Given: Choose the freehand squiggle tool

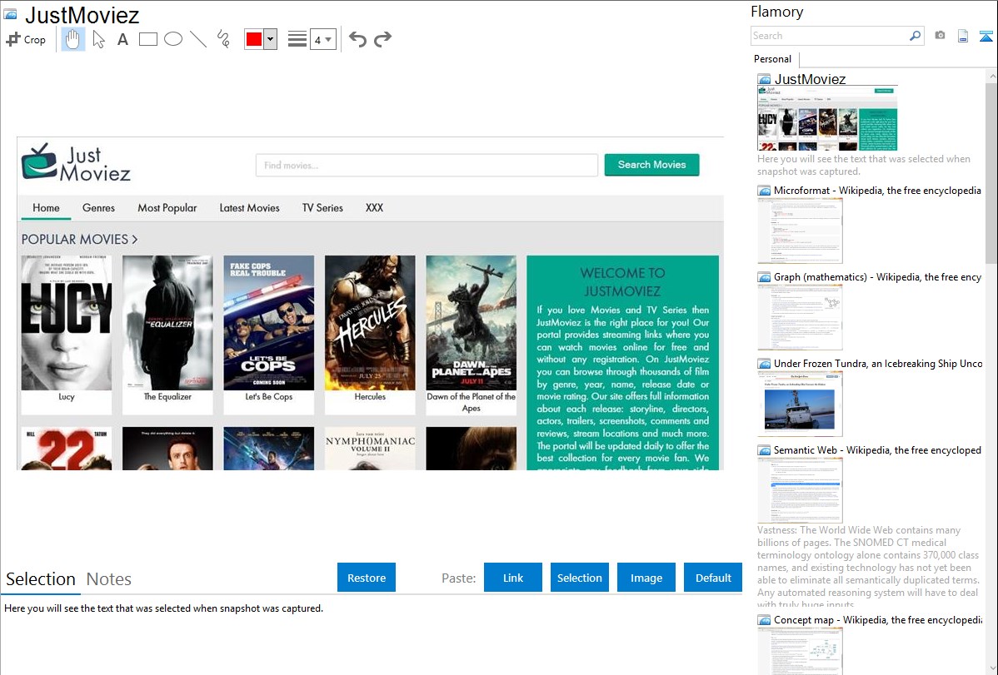Looking at the screenshot, I should click(223, 39).
